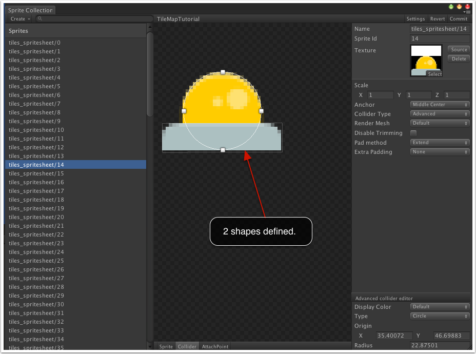Viewport: 476px width, 354px height.
Task: Click the right circle collider handle
Action: 262,111
